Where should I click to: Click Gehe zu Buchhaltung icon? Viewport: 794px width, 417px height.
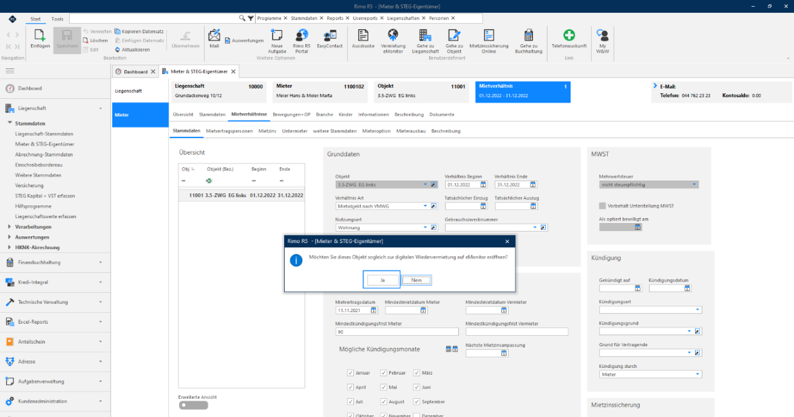pyautogui.click(x=529, y=41)
